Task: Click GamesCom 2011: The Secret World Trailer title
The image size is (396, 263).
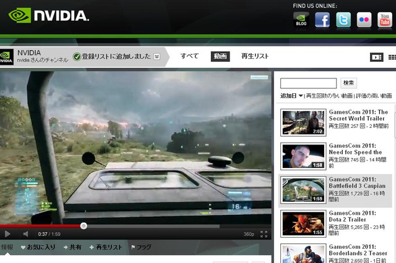Action: click(358, 115)
